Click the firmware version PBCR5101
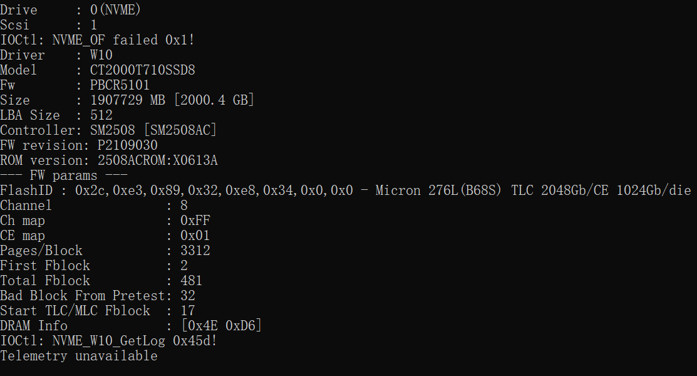697x376 pixels. click(x=120, y=85)
